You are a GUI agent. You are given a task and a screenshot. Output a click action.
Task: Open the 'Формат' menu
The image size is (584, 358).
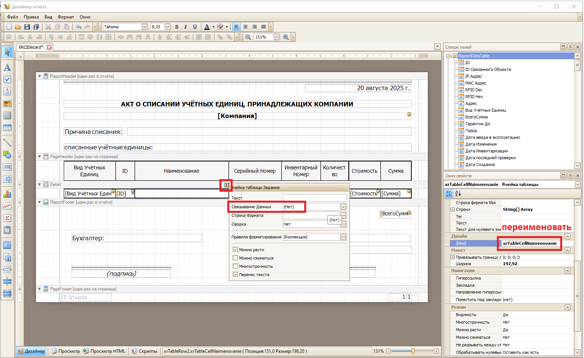coord(66,17)
